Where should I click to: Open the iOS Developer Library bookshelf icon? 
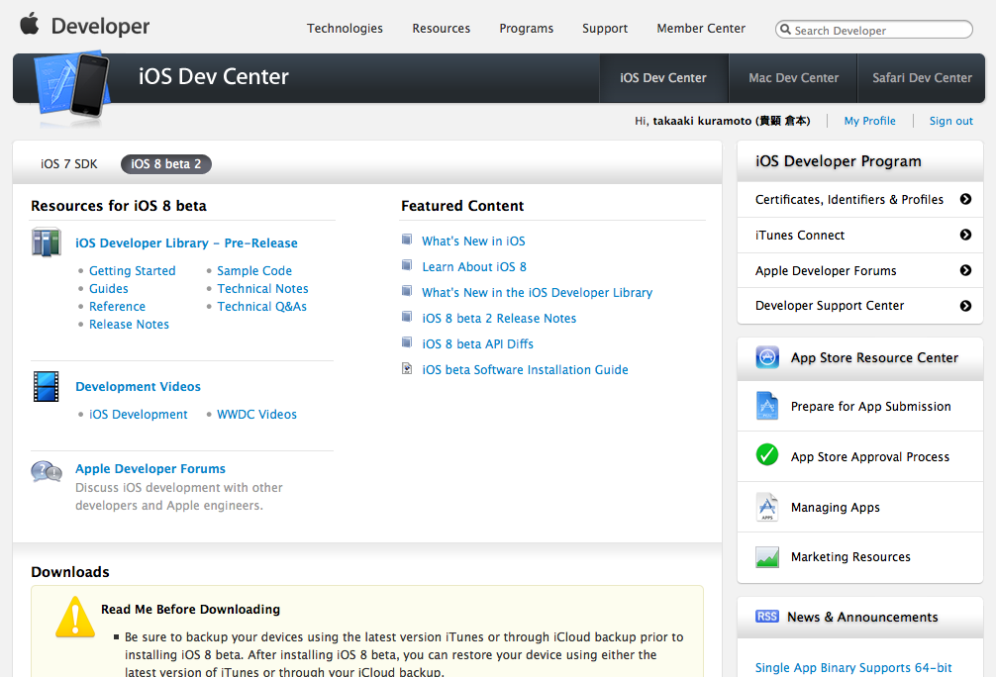tap(47, 242)
